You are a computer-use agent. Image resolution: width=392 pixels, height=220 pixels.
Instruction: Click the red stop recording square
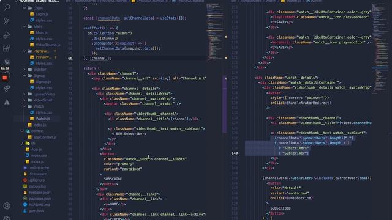click(5, 78)
